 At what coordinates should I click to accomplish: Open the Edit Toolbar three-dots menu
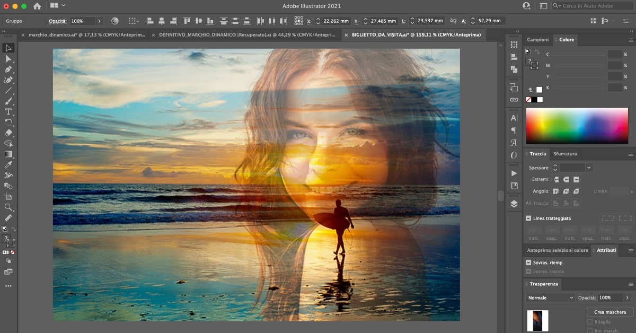click(8, 286)
